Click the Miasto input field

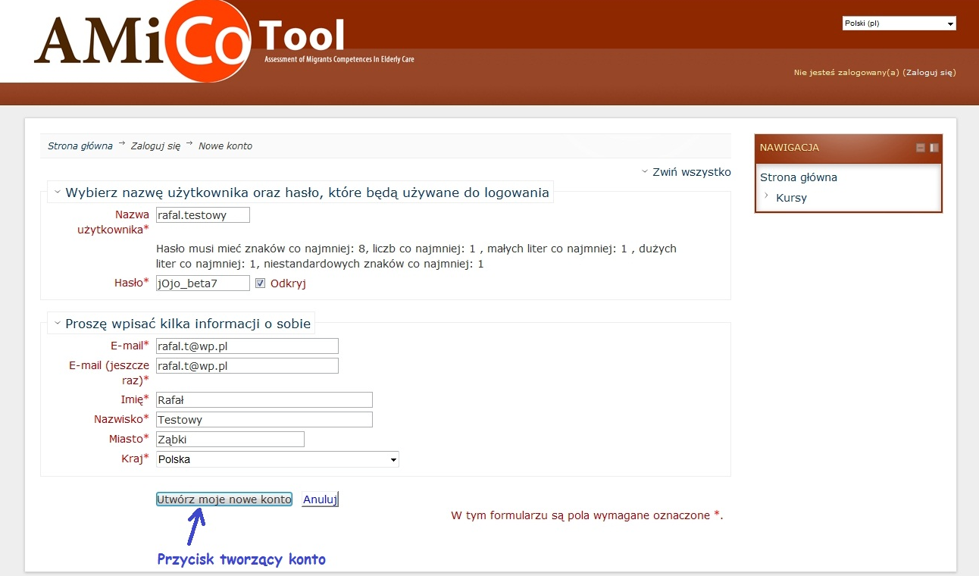[230, 440]
